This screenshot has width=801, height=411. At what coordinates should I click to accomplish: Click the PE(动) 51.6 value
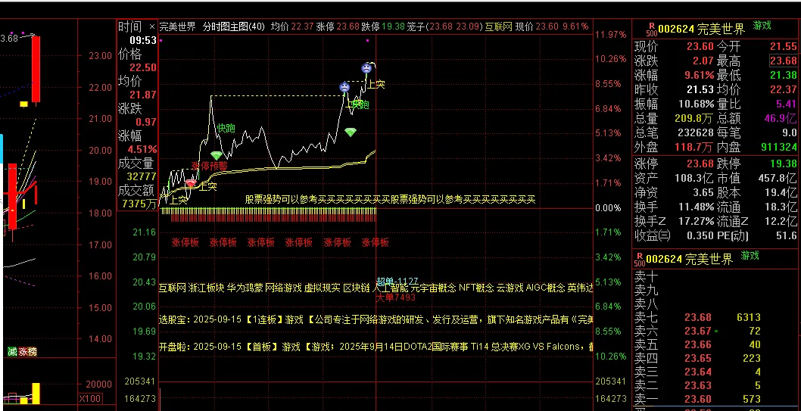click(786, 236)
